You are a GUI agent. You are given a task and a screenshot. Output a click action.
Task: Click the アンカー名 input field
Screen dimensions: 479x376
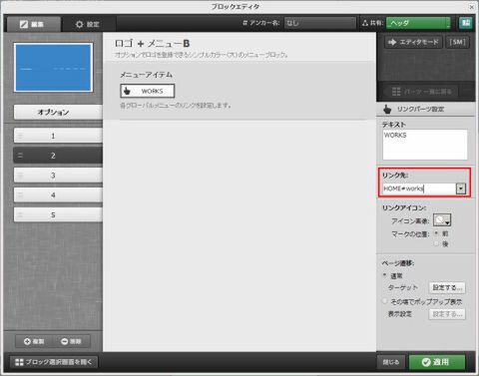(x=319, y=23)
